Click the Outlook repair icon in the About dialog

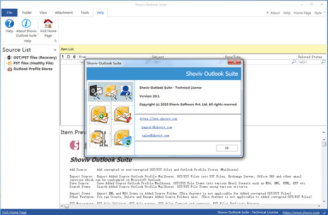click(96, 92)
